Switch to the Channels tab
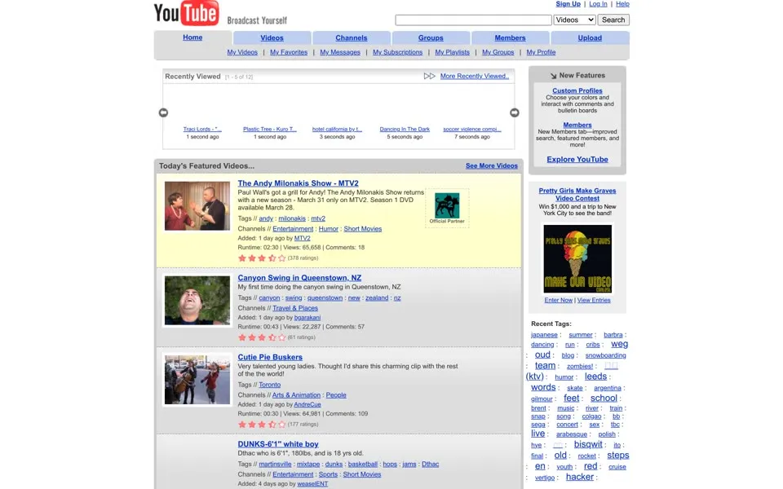This screenshot has width=783, height=489. click(x=351, y=38)
